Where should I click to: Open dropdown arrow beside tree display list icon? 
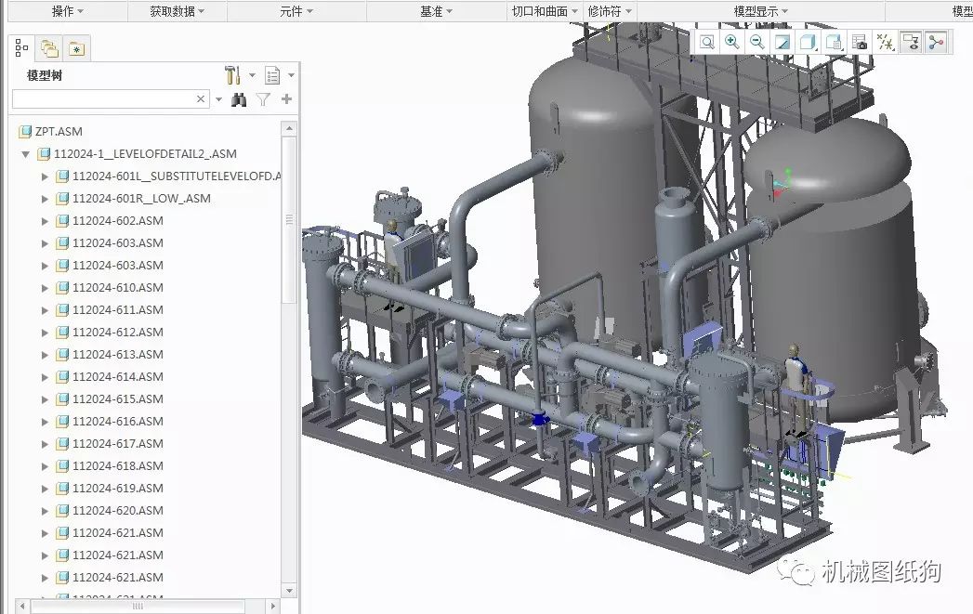(x=291, y=75)
